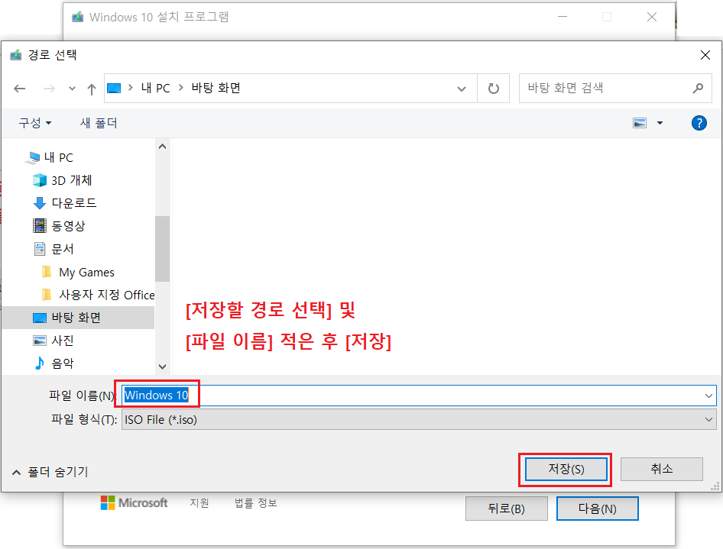Image resolution: width=723 pixels, height=549 pixels.
Task: Expand the file name dropdown arrow
Action: (708, 396)
